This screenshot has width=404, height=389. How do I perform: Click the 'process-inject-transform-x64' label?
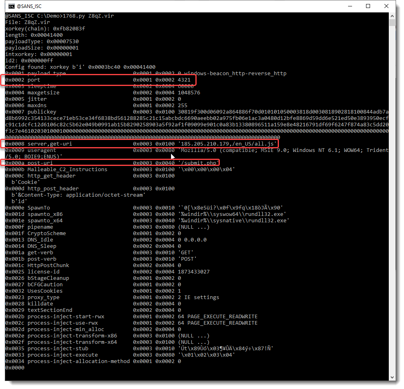72,342
